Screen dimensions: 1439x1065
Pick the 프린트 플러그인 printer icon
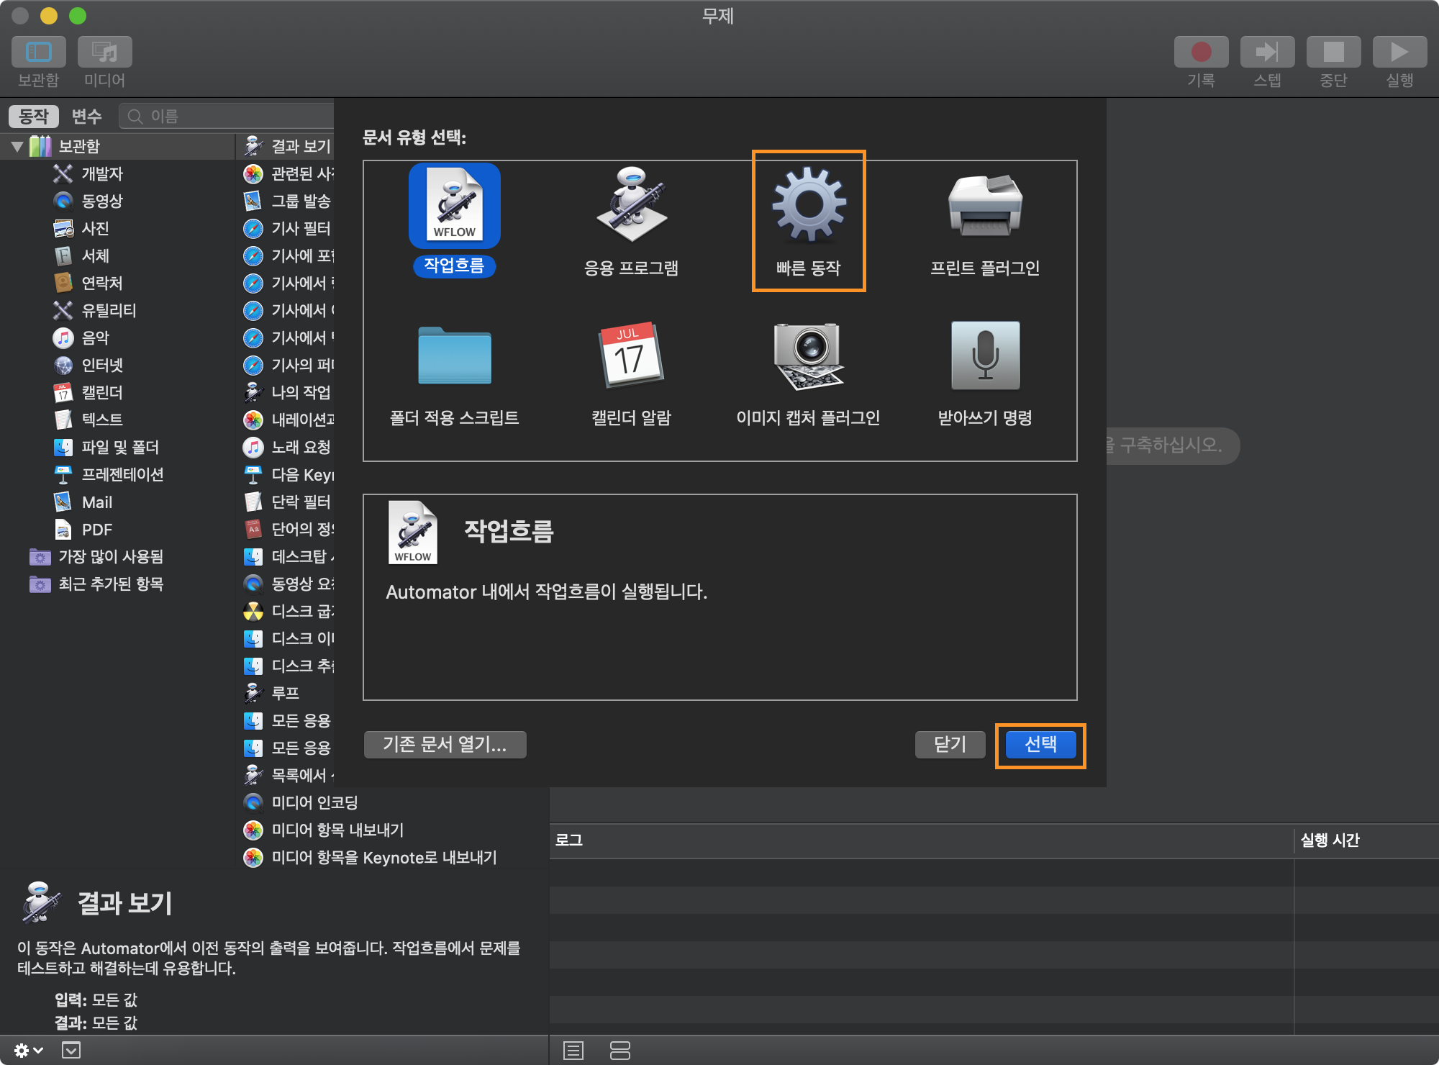click(x=985, y=206)
